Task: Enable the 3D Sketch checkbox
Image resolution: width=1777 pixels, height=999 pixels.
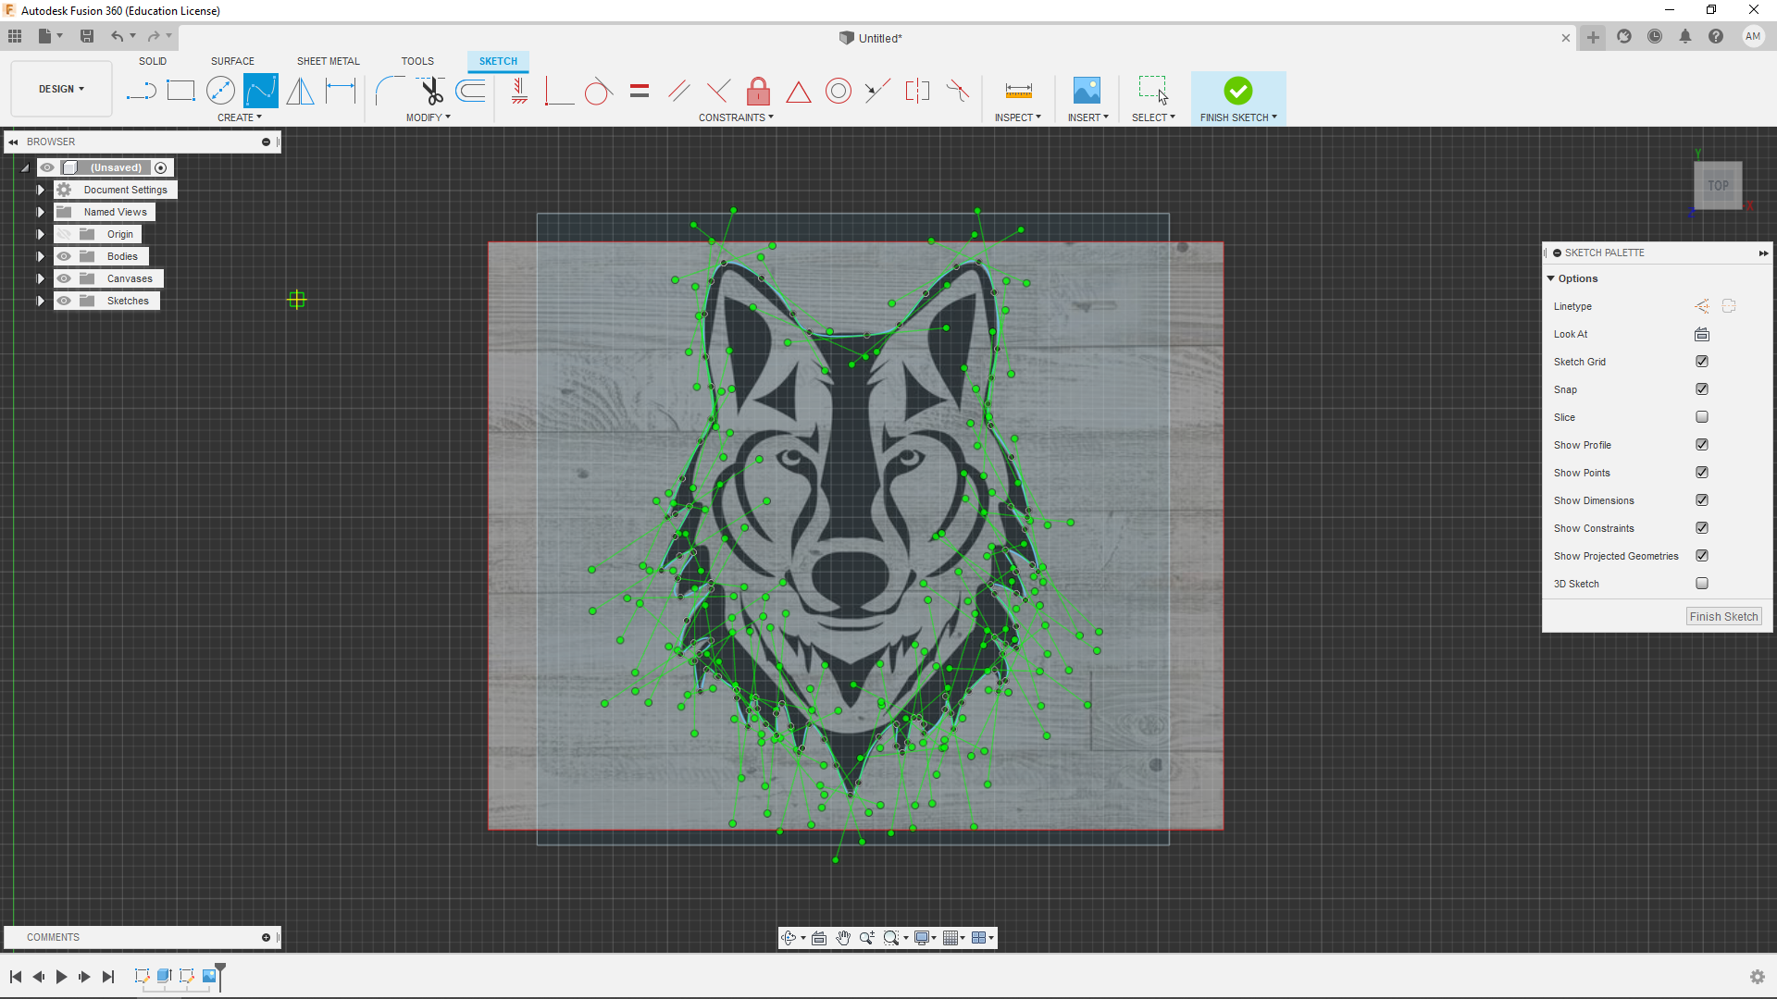Action: 1701,584
